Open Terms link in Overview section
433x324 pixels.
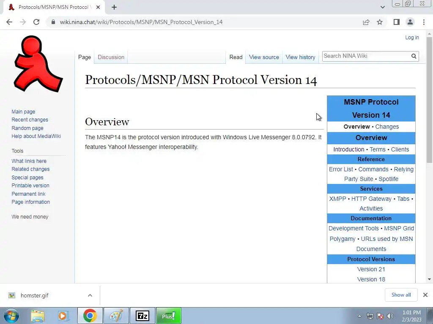click(x=378, y=149)
